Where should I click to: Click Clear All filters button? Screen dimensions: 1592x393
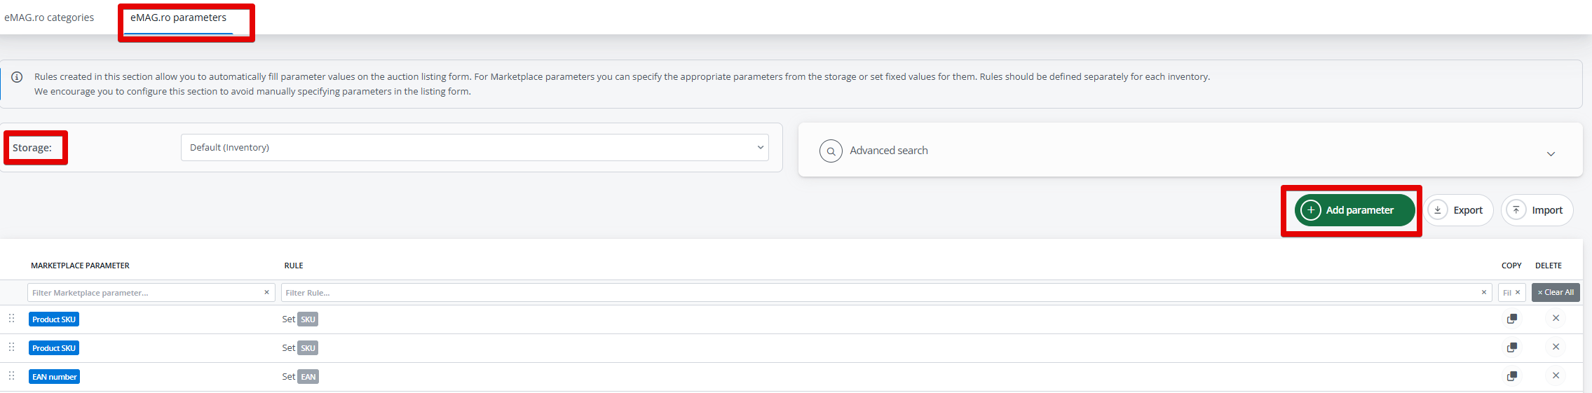(1555, 292)
